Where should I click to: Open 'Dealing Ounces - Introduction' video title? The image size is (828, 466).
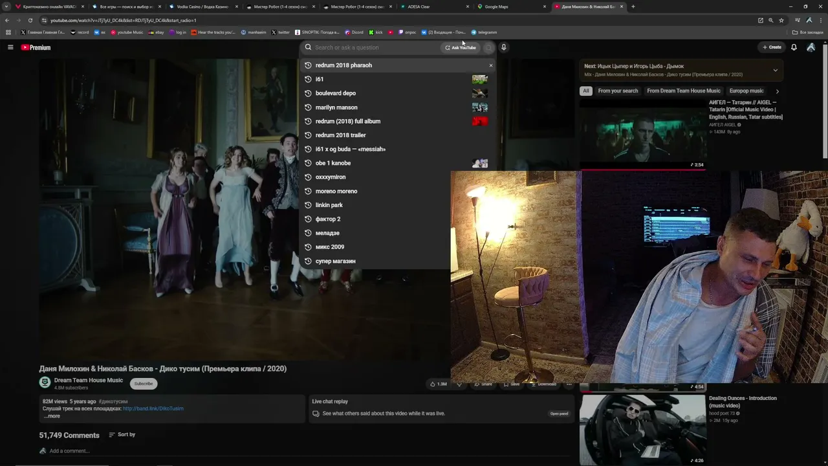[x=743, y=402]
